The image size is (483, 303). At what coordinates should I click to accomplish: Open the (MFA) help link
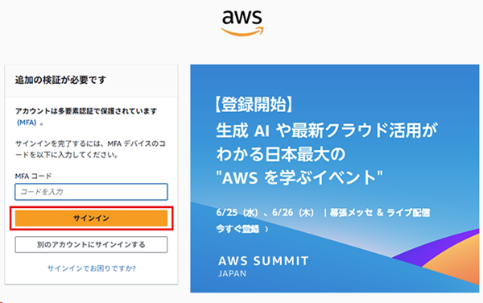click(27, 122)
